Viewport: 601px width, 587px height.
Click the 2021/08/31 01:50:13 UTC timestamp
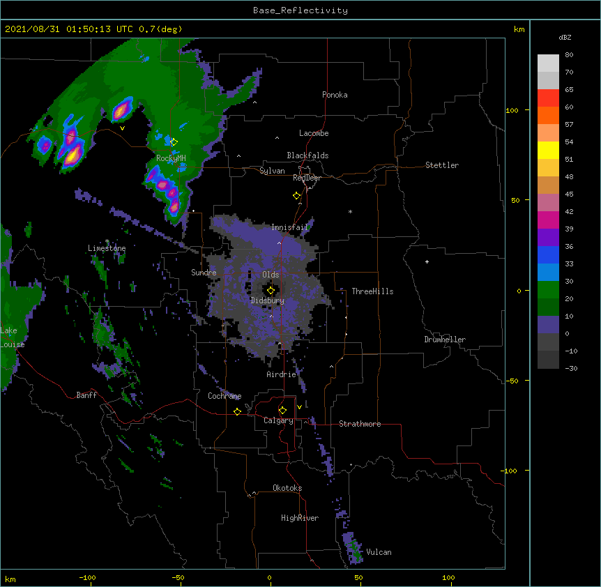coord(69,29)
